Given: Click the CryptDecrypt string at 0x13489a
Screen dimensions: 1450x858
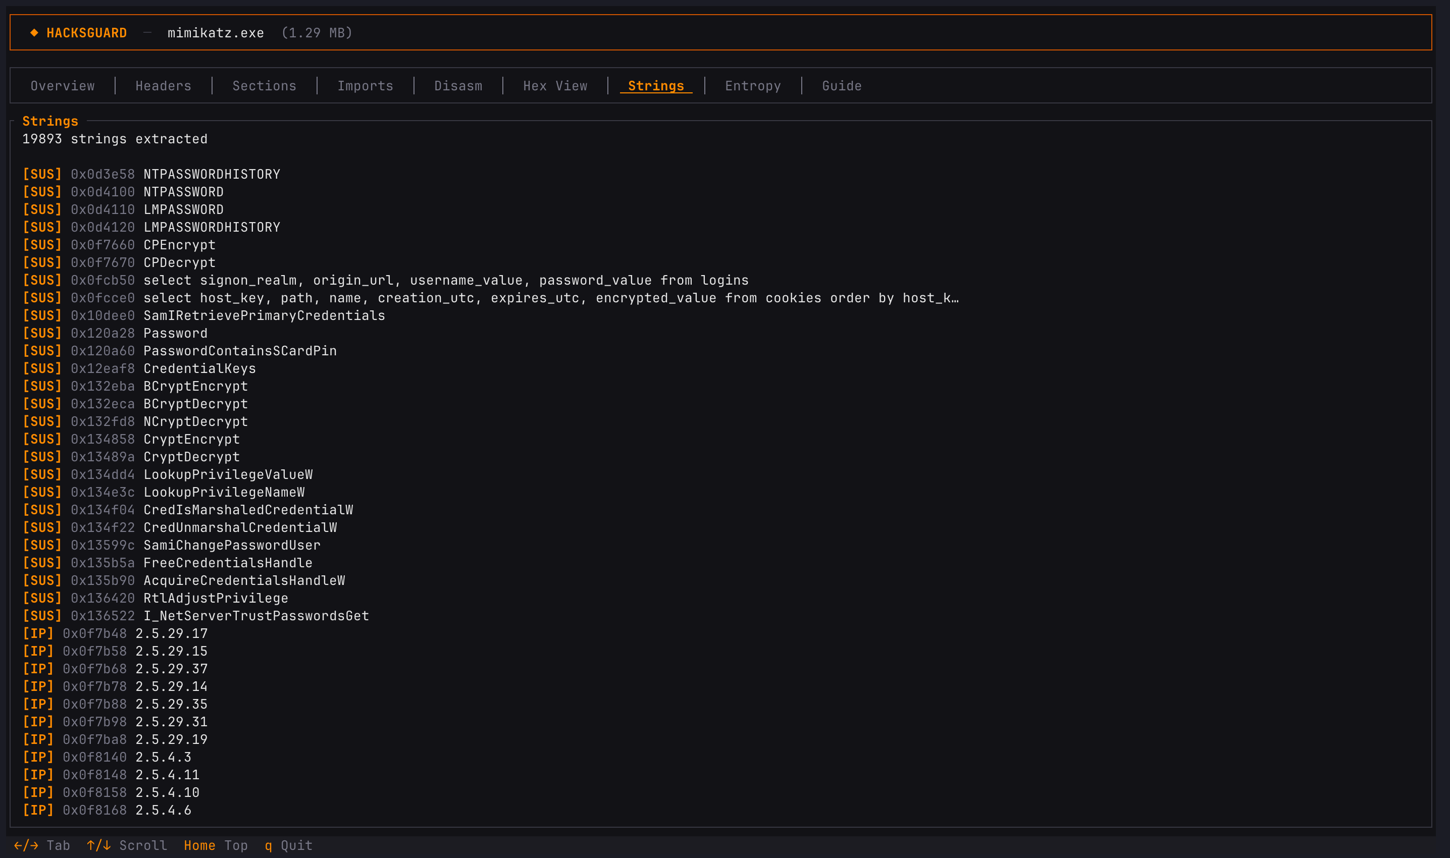Looking at the screenshot, I should point(131,457).
